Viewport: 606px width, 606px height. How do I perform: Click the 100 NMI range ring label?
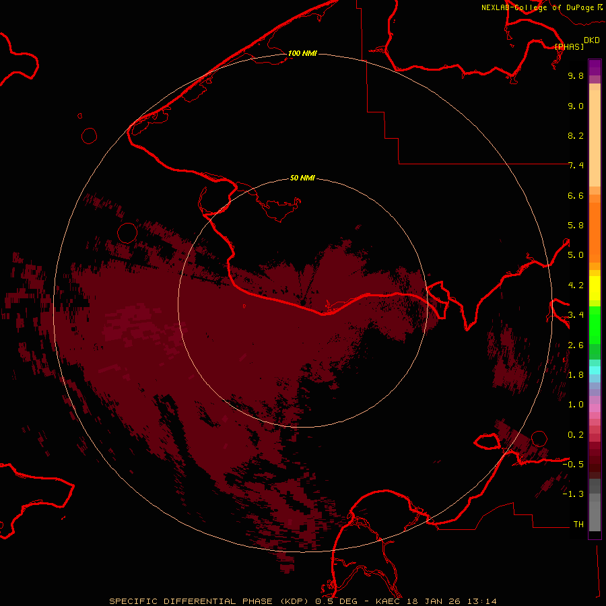click(x=302, y=53)
